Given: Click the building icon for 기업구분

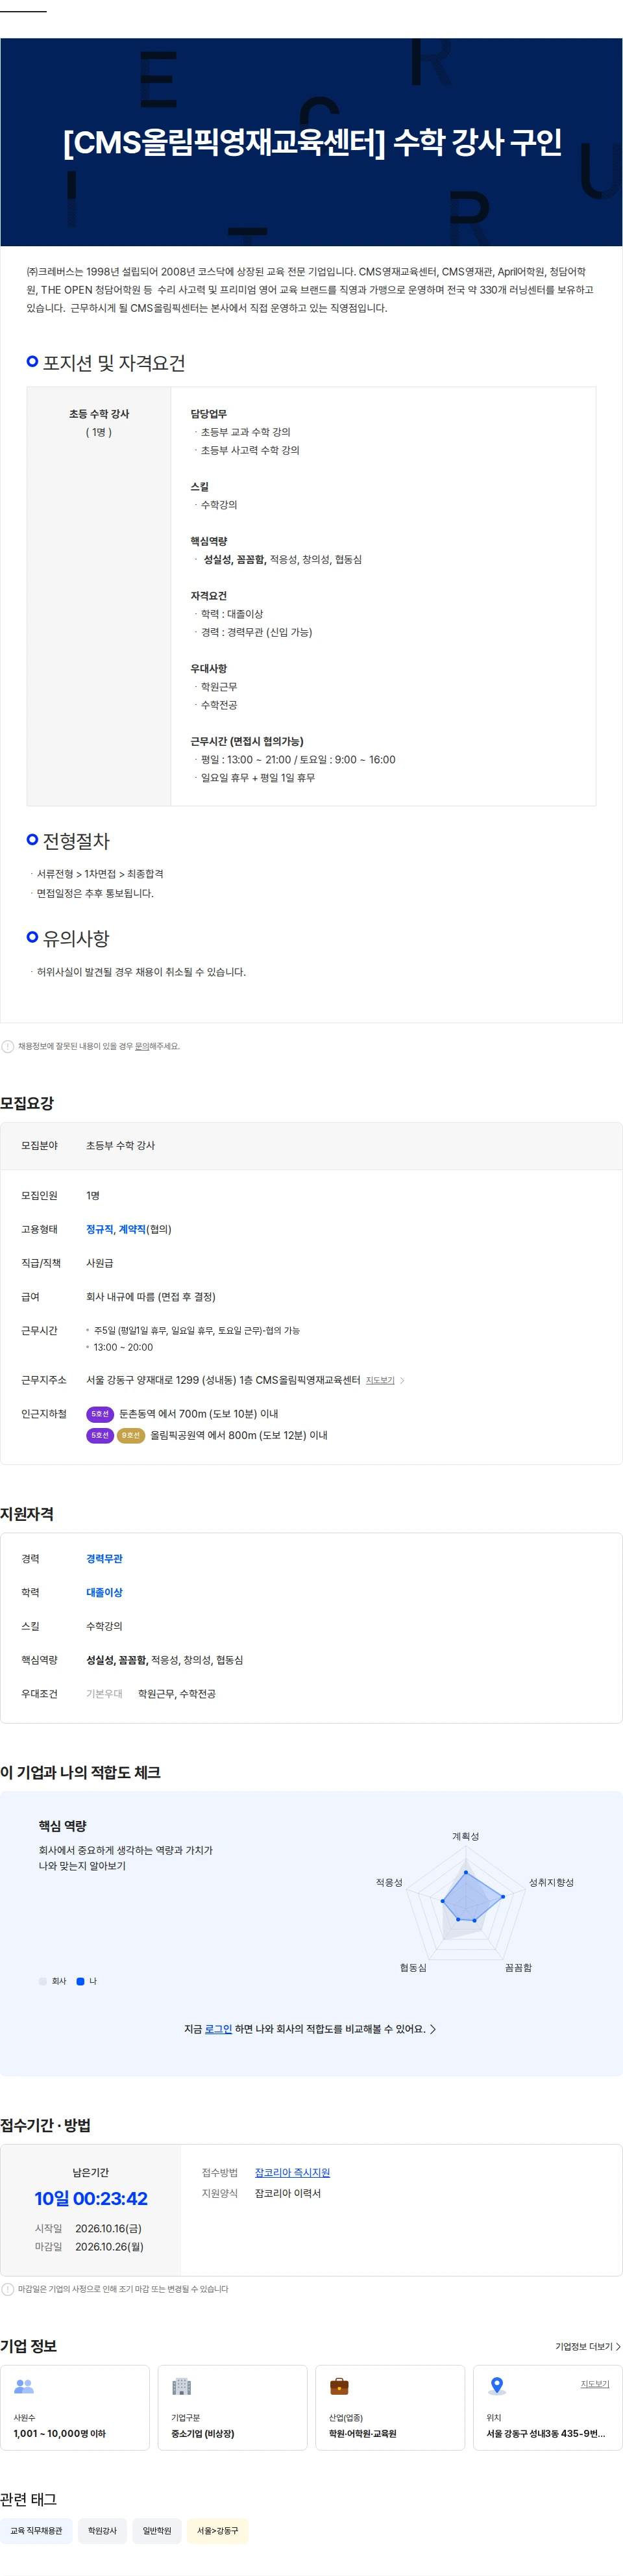Looking at the screenshot, I should [182, 2386].
